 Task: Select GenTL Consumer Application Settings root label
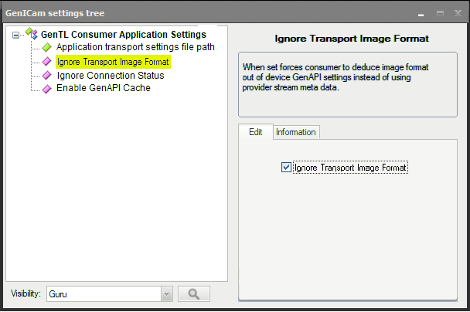tap(124, 35)
